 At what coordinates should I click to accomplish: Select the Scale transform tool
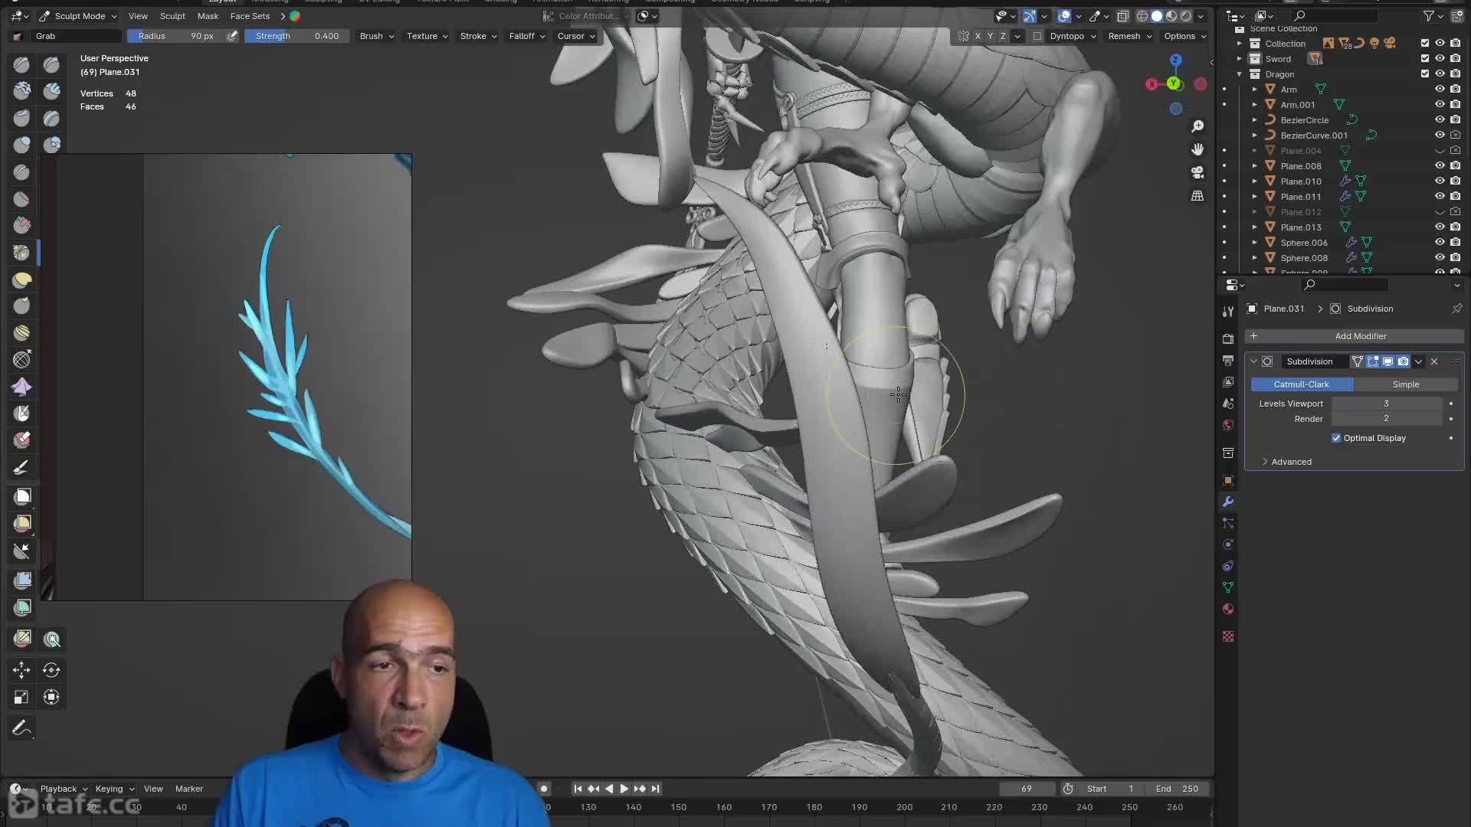coord(21,697)
